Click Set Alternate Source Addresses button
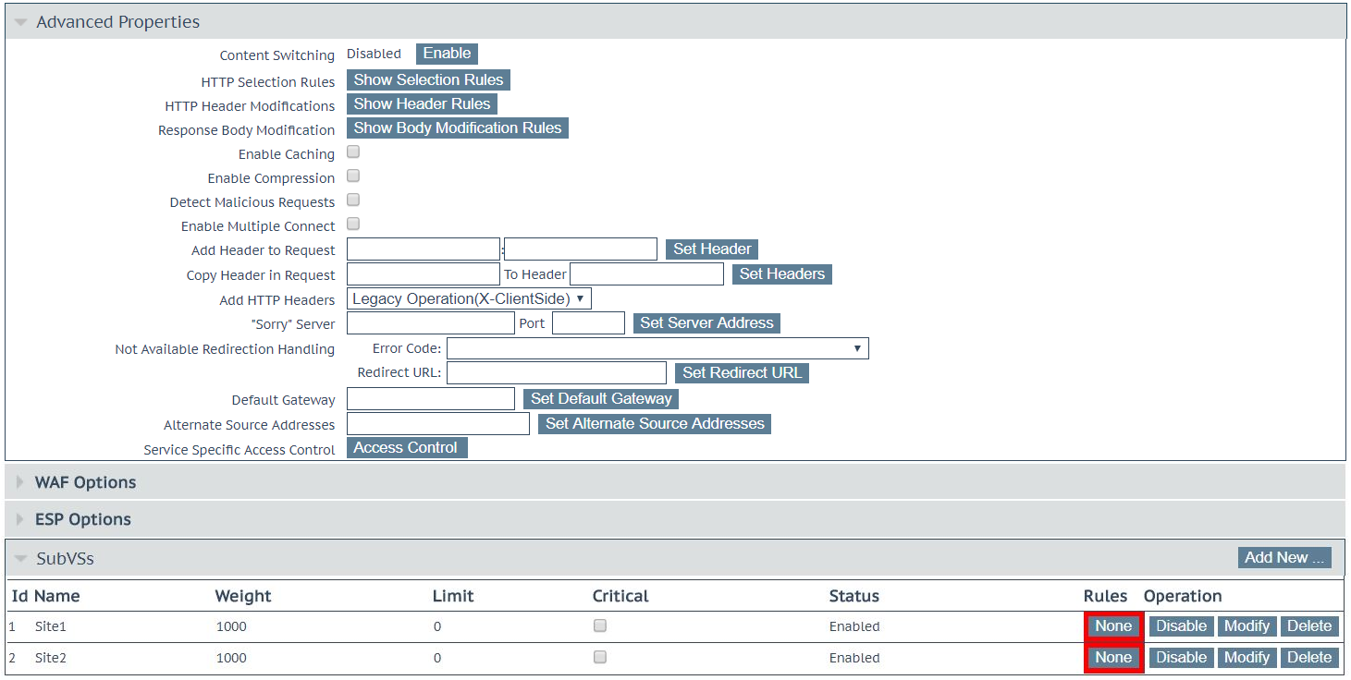1351x680 pixels. pyautogui.click(x=655, y=423)
